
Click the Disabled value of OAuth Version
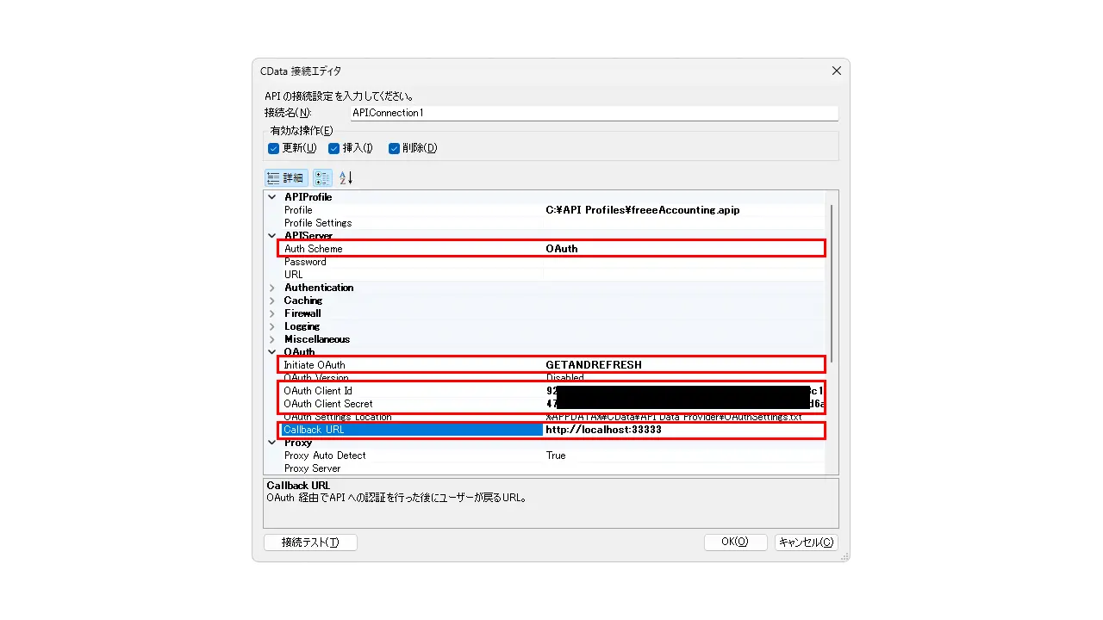click(x=565, y=378)
